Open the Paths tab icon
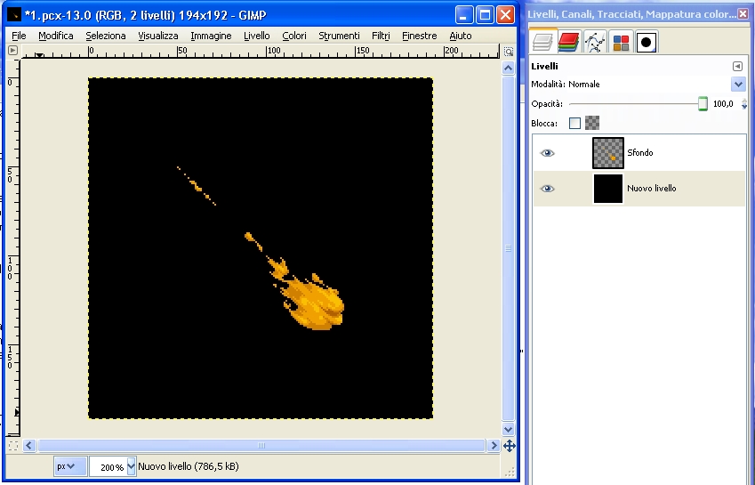Viewport: 755px width, 485px height. pos(595,42)
